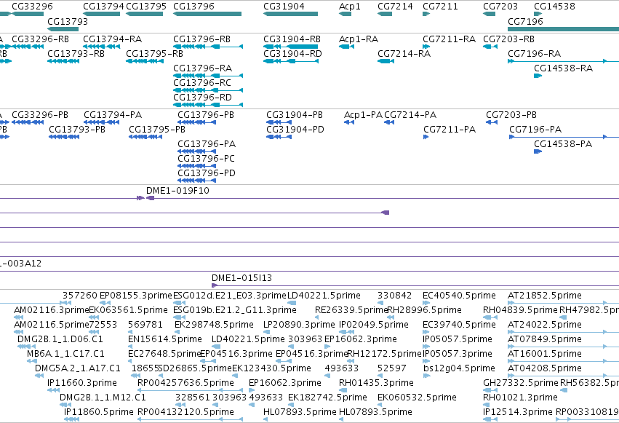Open the CG13796 gene feature
619x423 pixels.
pyautogui.click(x=207, y=14)
